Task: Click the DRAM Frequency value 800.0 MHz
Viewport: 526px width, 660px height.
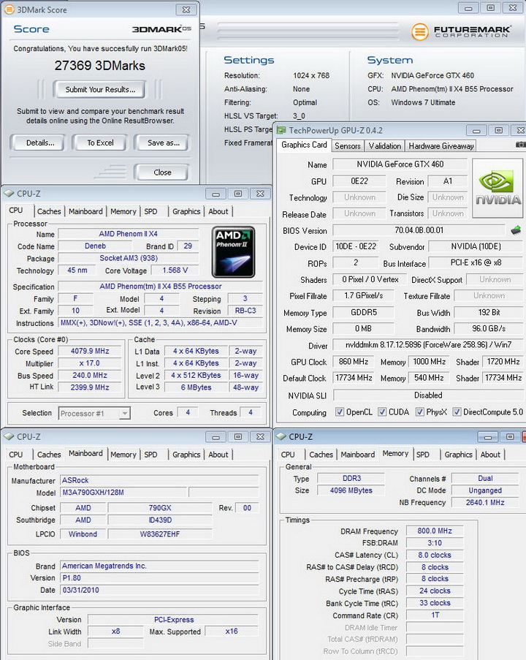Action: point(435,531)
